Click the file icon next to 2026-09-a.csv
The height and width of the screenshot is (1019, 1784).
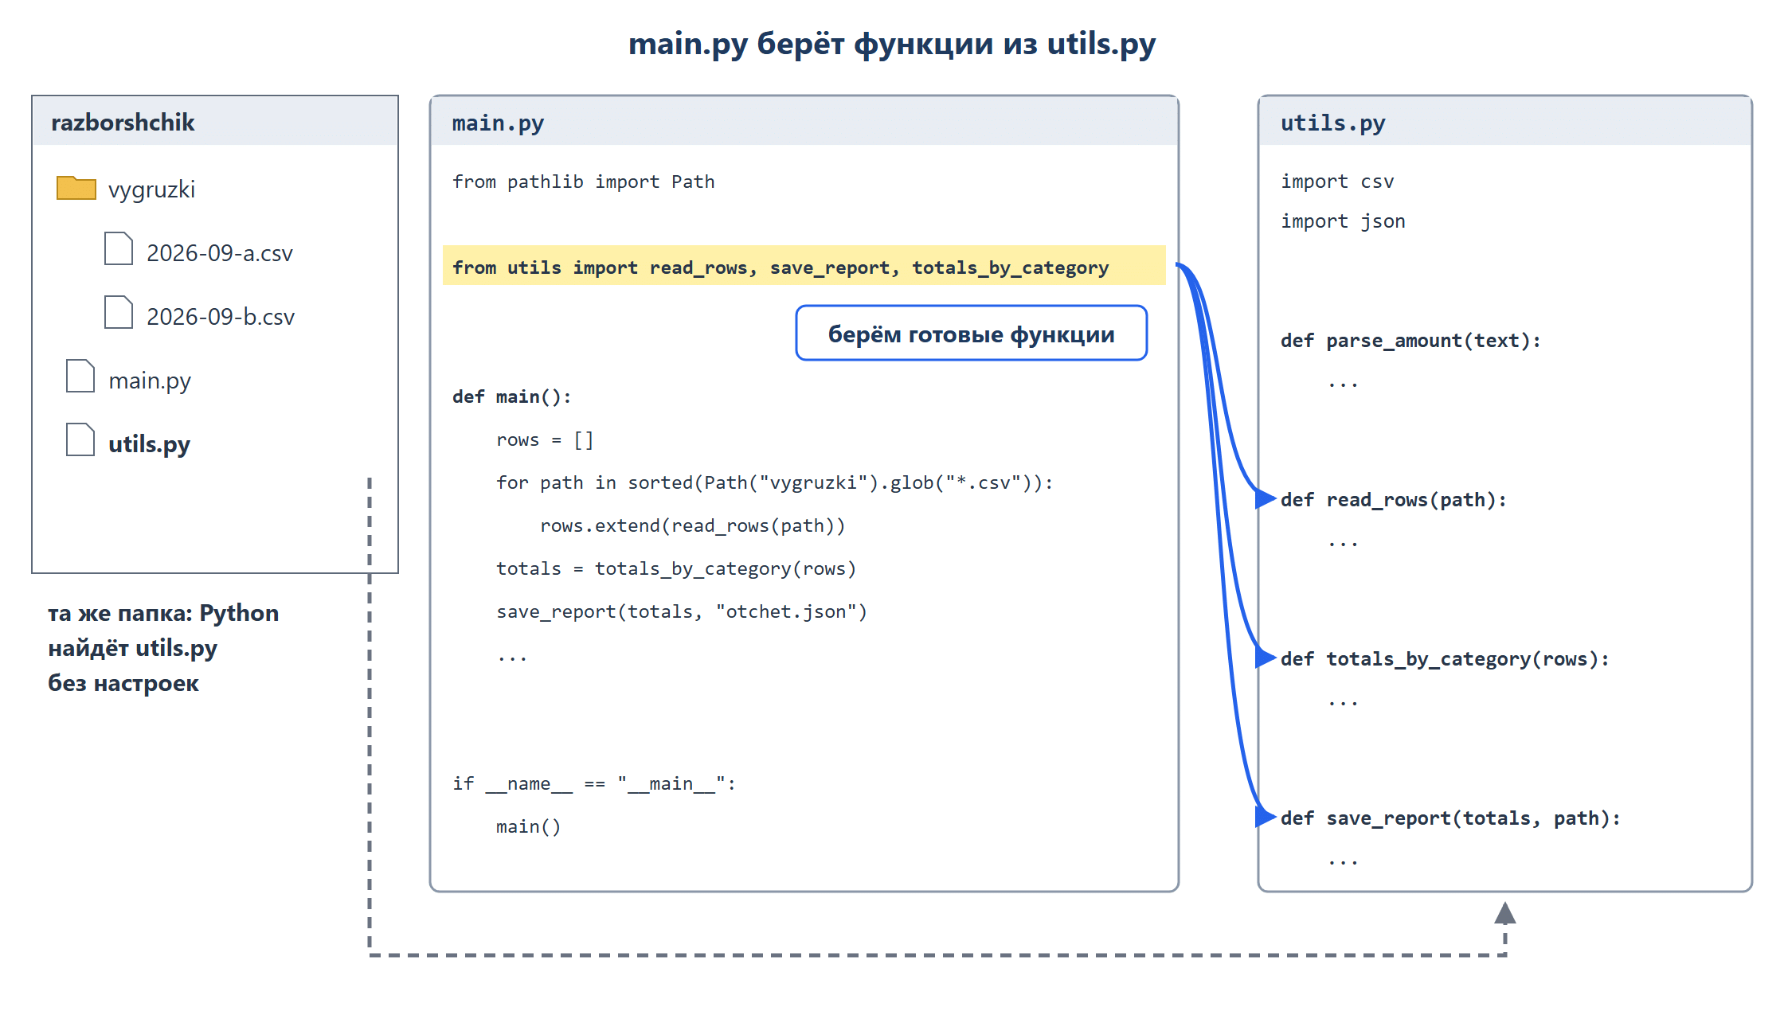[119, 248]
